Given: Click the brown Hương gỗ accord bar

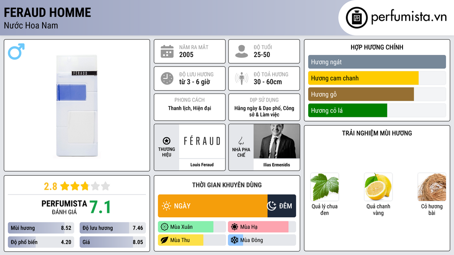Looking at the screenshot, I should point(361,94).
